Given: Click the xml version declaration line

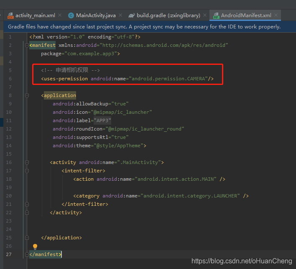Looking at the screenshot, I should point(85,37).
